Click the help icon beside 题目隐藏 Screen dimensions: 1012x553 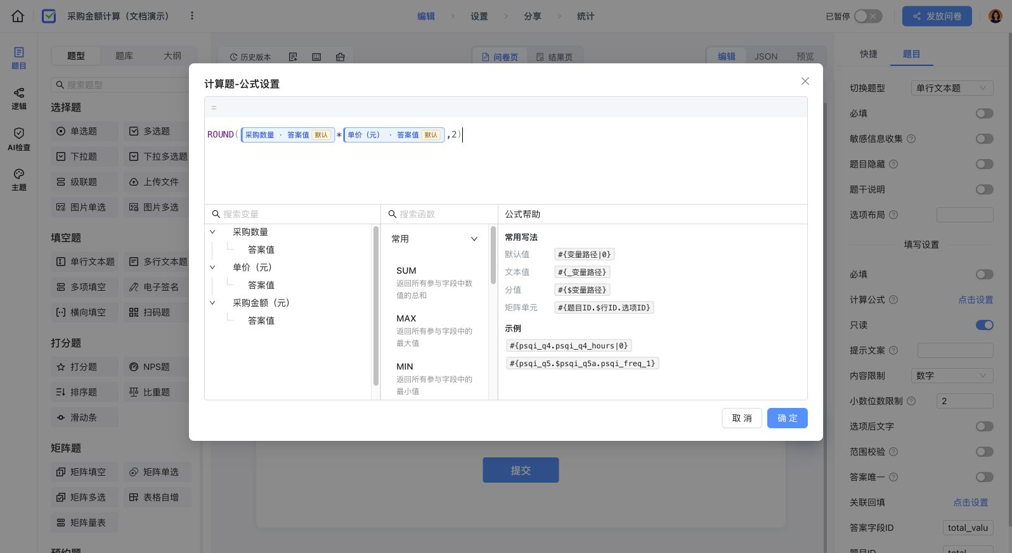coord(893,164)
